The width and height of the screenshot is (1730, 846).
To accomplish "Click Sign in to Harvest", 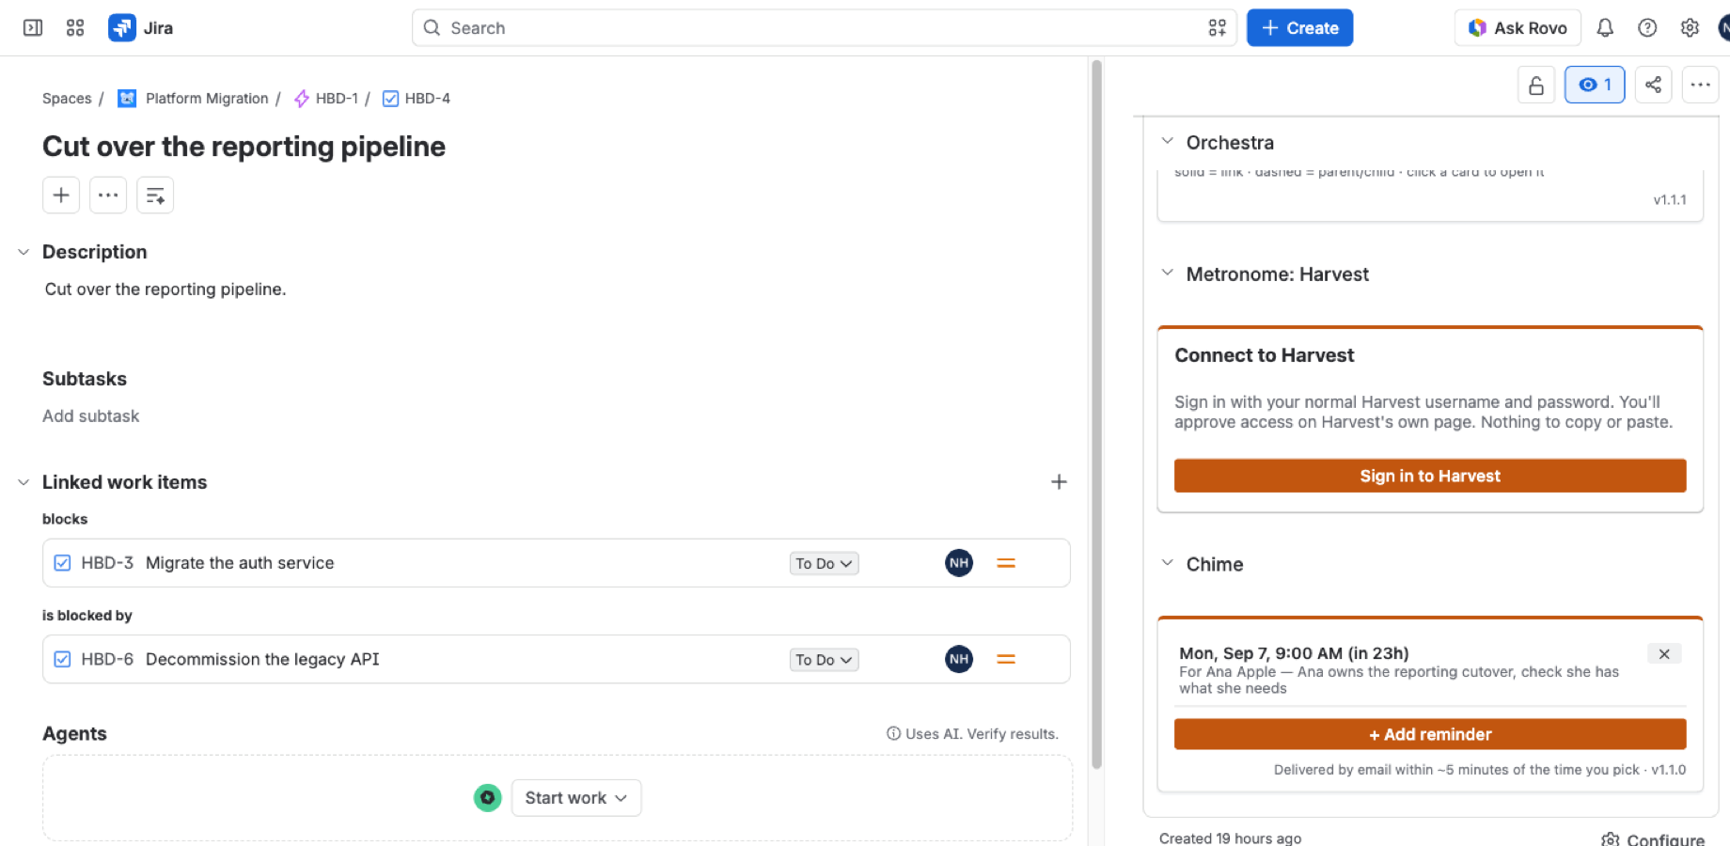I will click(x=1430, y=476).
